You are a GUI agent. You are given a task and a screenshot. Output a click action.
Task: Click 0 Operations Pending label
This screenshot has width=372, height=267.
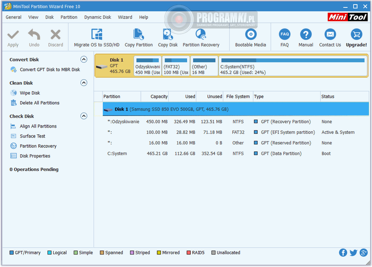pos(34,169)
